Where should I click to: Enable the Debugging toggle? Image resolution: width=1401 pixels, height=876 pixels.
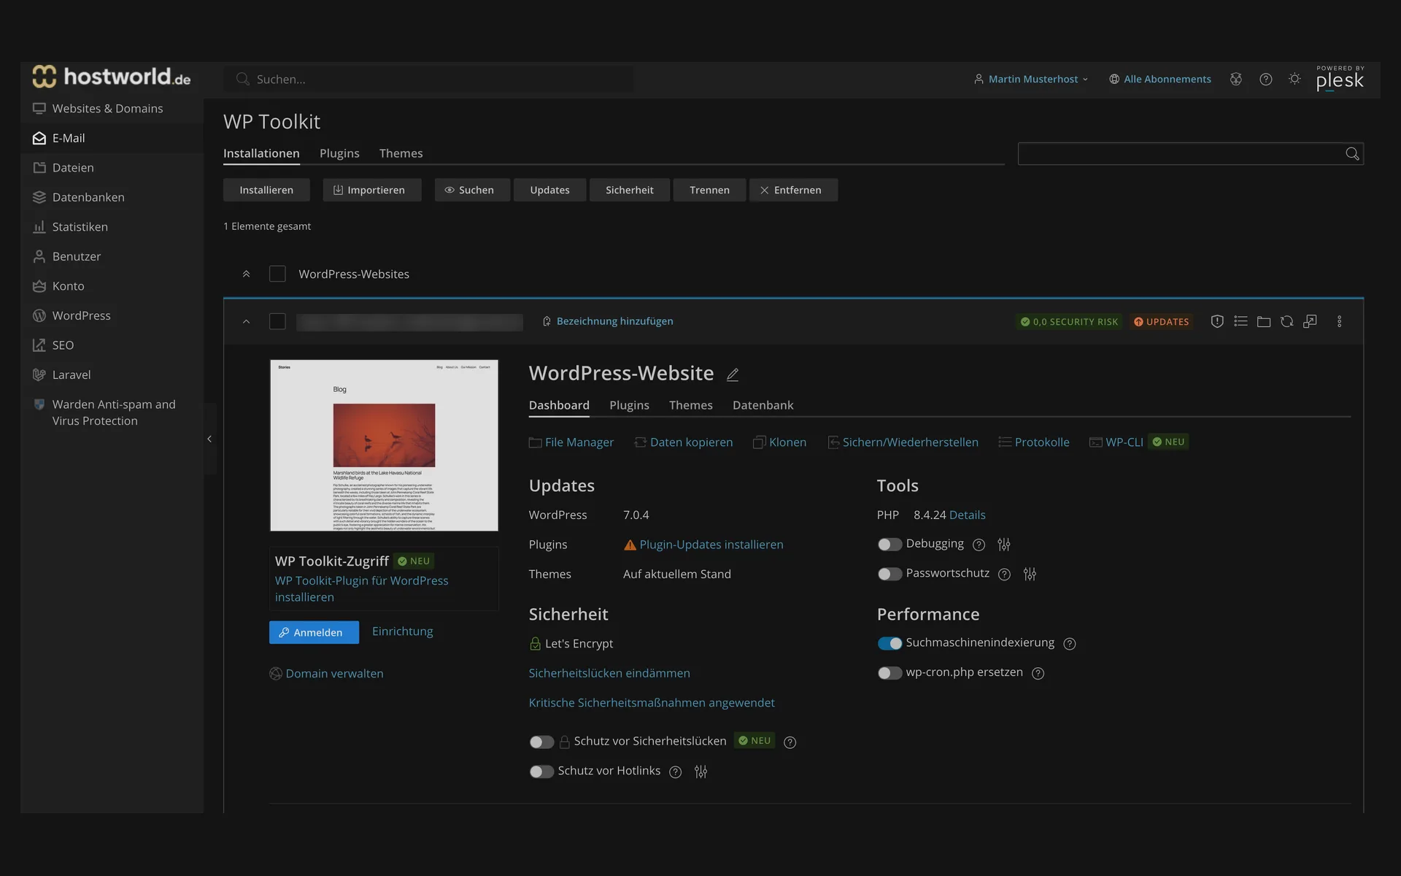889,545
